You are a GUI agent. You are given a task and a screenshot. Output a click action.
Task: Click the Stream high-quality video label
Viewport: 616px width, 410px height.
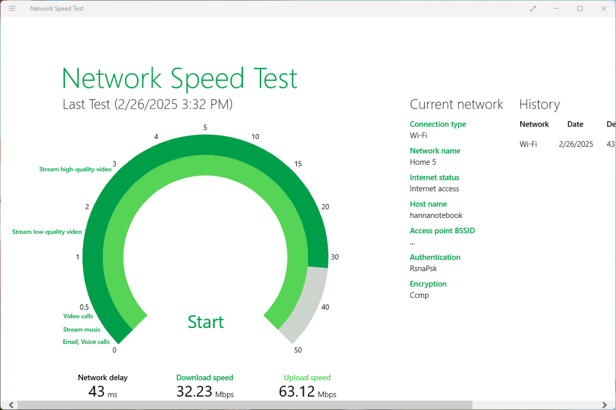point(76,169)
